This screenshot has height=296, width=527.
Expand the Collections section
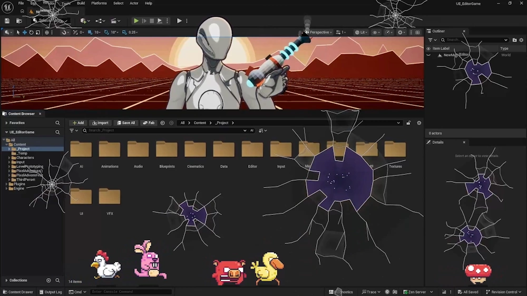tap(6, 280)
